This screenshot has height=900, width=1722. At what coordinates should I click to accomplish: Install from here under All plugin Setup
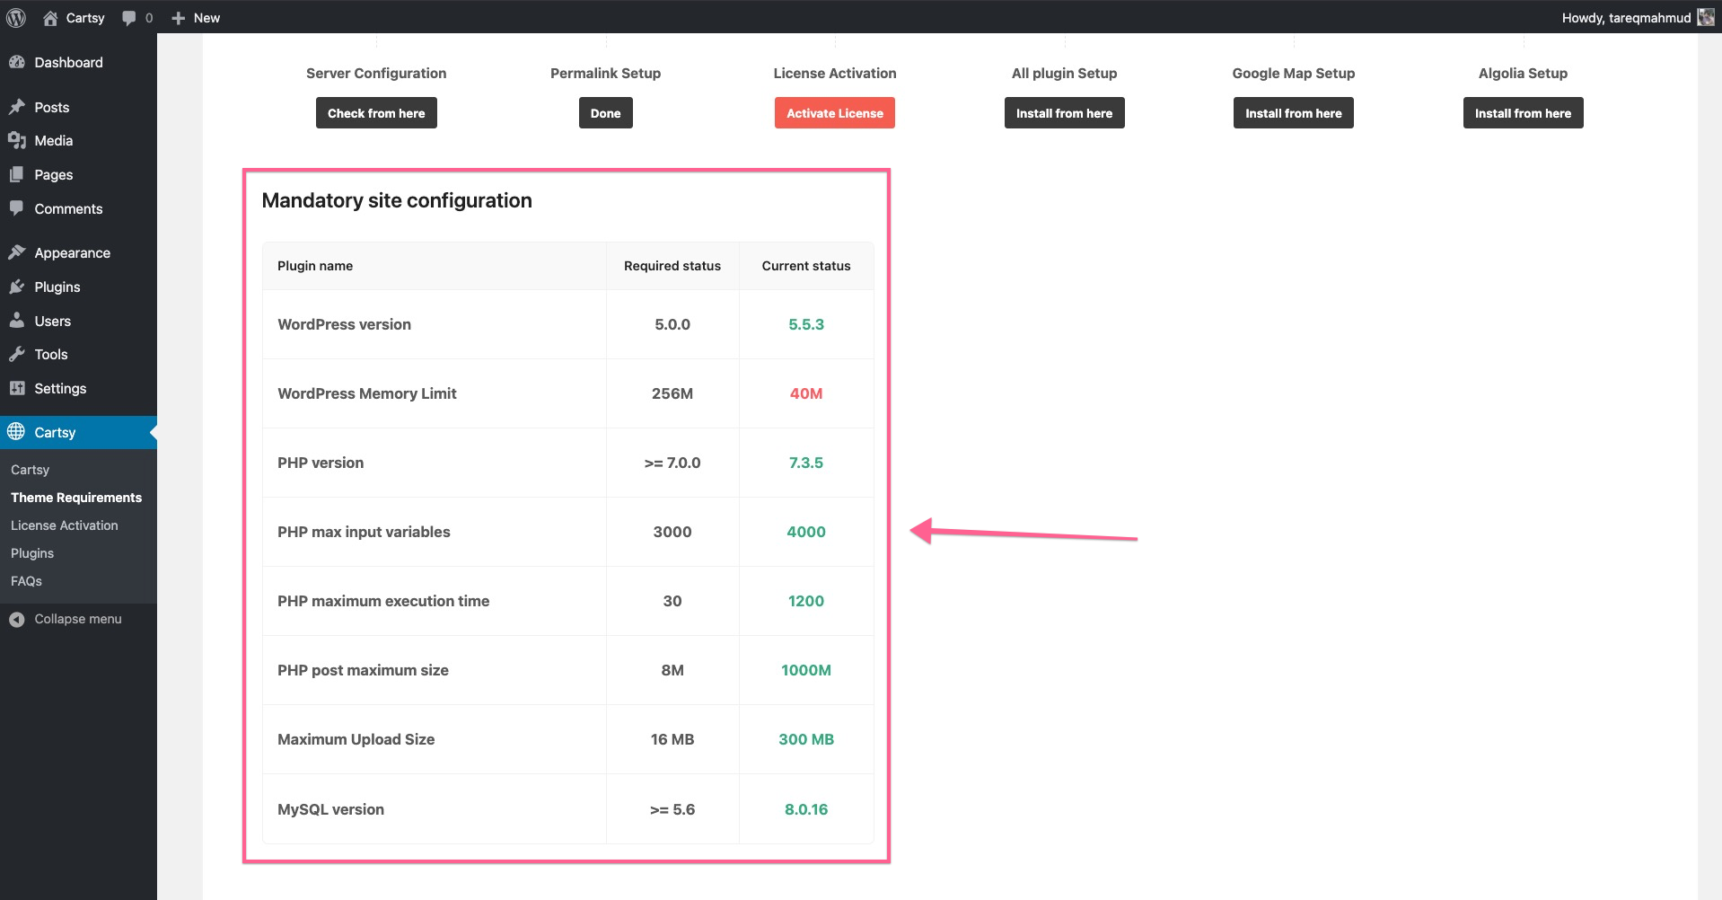tap(1064, 113)
